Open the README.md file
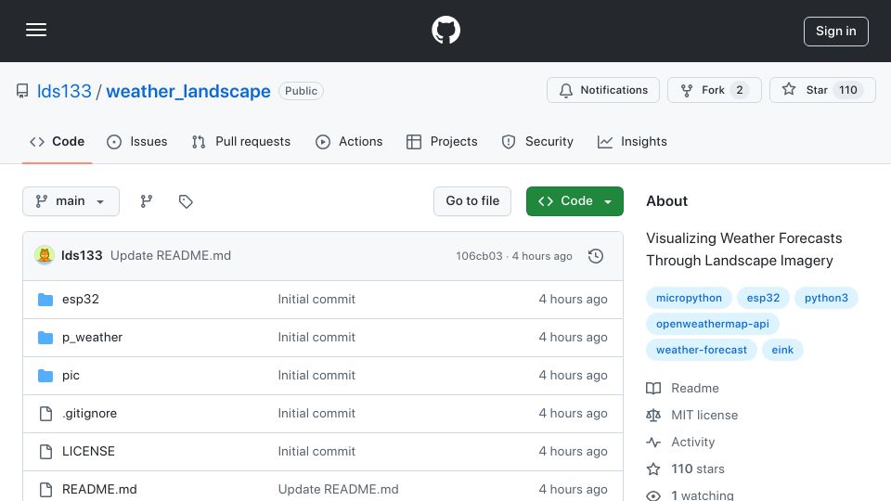Image resolution: width=891 pixels, height=501 pixels. [x=99, y=490]
